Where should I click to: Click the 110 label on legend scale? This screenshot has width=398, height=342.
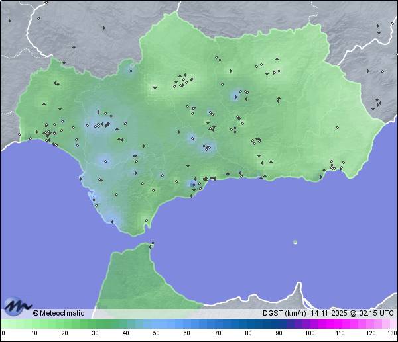pyautogui.click(x=340, y=333)
